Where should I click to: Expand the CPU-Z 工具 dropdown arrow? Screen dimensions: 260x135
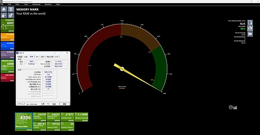pyautogui.click(x=48, y=104)
